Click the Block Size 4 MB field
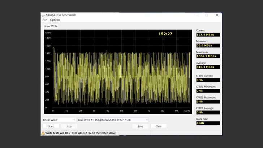 [208, 123]
